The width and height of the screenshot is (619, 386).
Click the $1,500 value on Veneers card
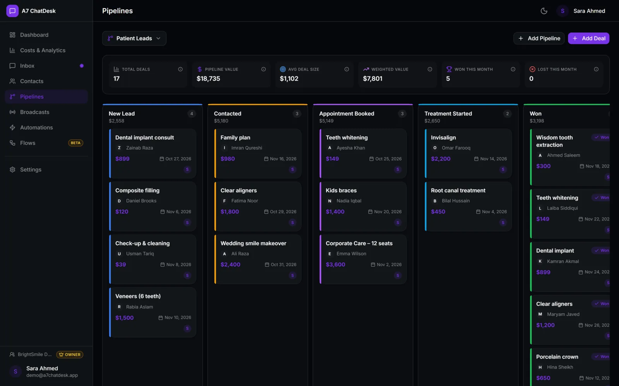click(x=125, y=318)
